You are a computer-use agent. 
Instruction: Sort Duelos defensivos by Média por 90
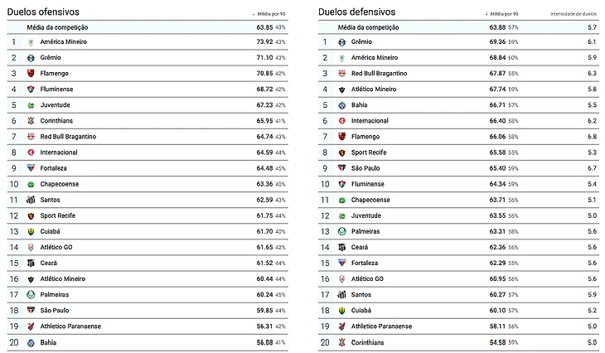pyautogui.click(x=502, y=14)
